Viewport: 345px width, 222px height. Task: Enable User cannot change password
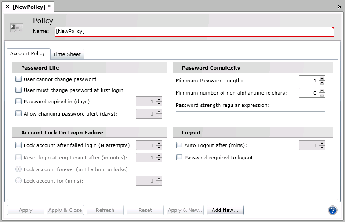18,79
